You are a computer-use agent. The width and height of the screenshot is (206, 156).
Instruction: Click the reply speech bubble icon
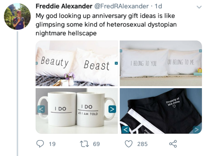tap(40, 144)
